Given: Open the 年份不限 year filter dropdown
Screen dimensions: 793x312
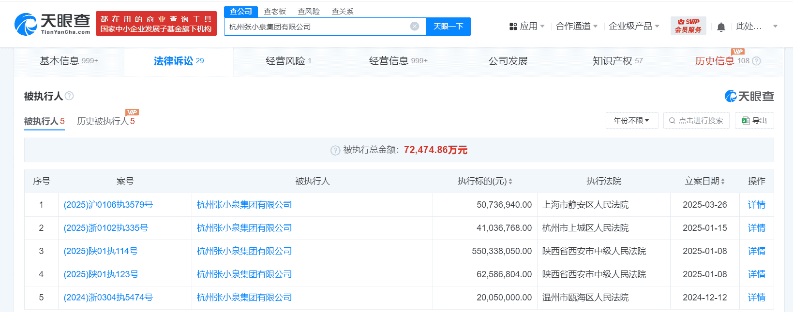Looking at the screenshot, I should [631, 120].
